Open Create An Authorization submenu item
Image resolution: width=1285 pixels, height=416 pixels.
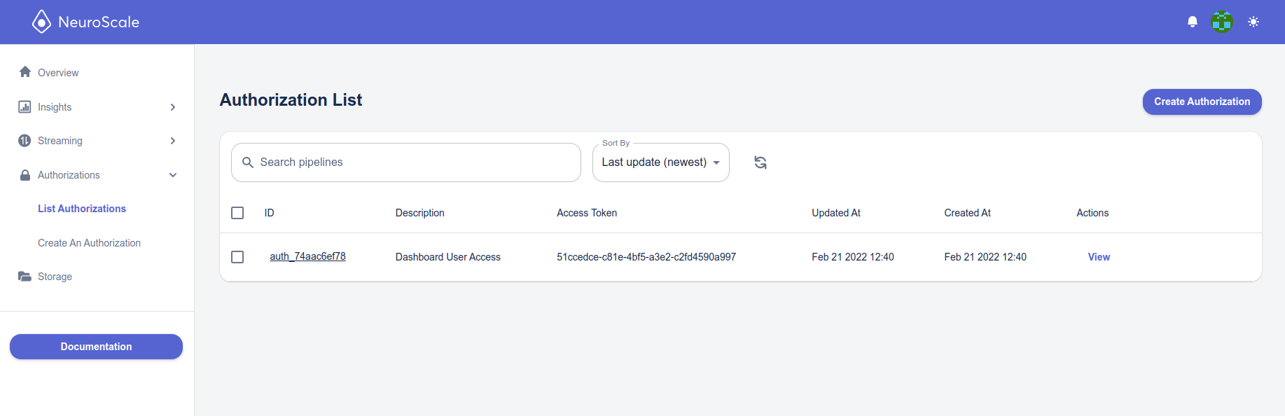pos(89,243)
